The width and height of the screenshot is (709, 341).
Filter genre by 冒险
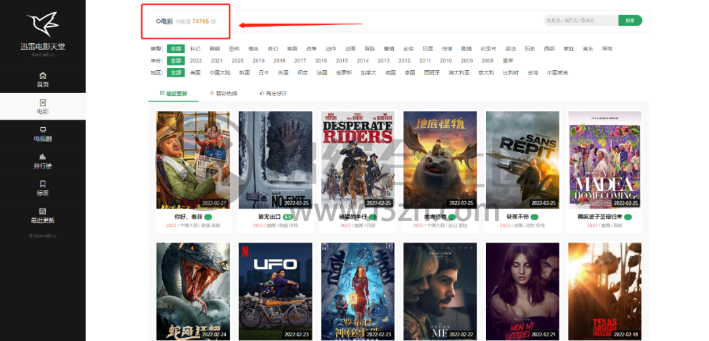(x=370, y=49)
